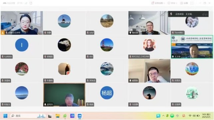Enter full screen using the expand icon
214x120 pixels.
point(192,3)
